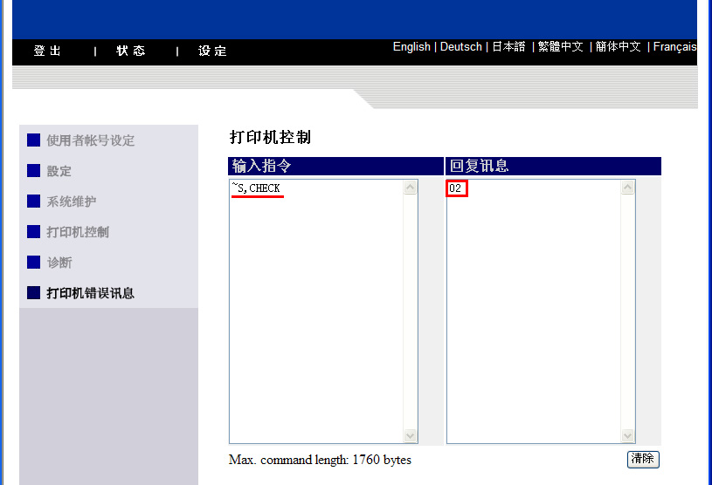Switch language to Français

pos(674,47)
